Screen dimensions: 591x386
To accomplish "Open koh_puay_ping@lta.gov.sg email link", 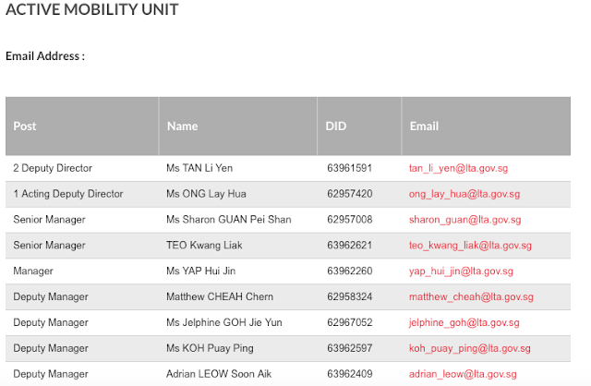I will coord(470,349).
